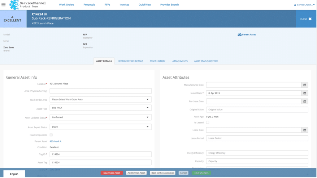Switch to Refrigeration Details tab
317x178 pixels.
[x=131, y=61]
